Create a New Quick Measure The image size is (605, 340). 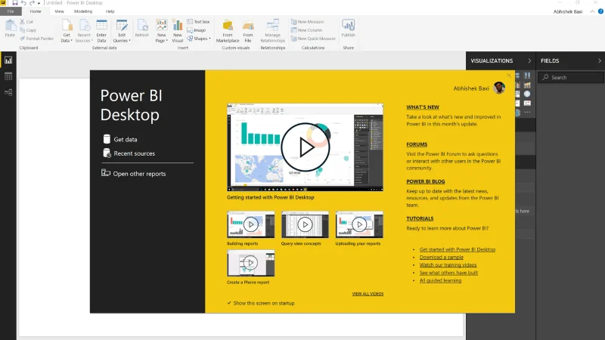click(x=313, y=39)
